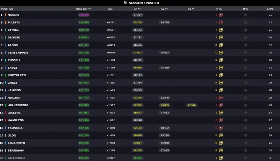Viewport: 280px width, 161px height.
Task: Click Bearman's medium tyre icon
Action: pyautogui.click(x=221, y=151)
